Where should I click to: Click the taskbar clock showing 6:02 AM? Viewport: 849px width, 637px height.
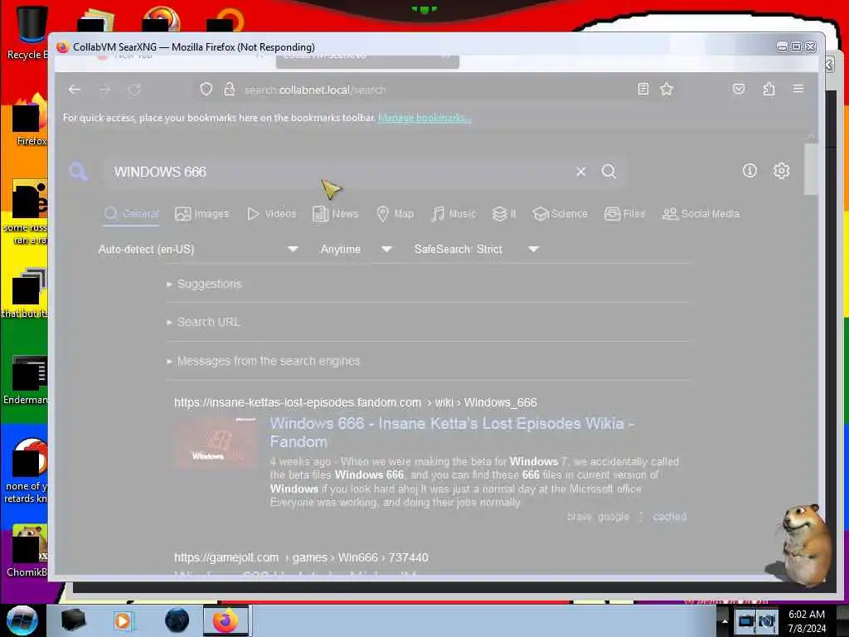[807, 620]
